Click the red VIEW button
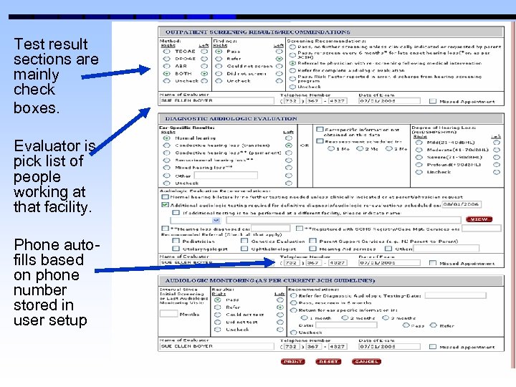The height and width of the screenshot is (387, 516). (479, 219)
